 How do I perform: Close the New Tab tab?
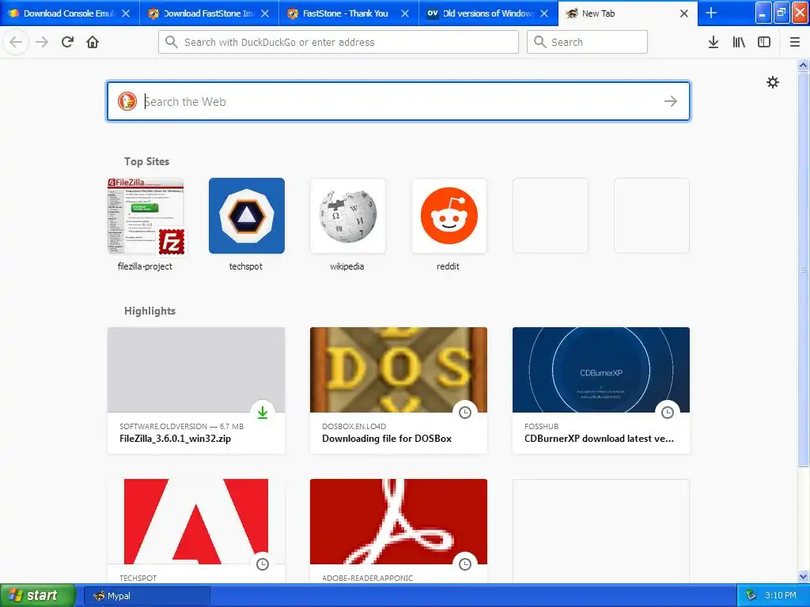tap(684, 13)
